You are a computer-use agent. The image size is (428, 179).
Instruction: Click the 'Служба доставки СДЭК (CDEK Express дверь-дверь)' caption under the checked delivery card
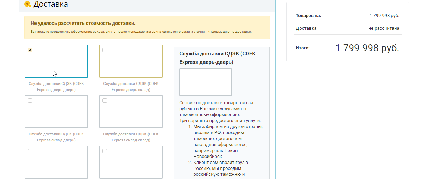(56, 87)
